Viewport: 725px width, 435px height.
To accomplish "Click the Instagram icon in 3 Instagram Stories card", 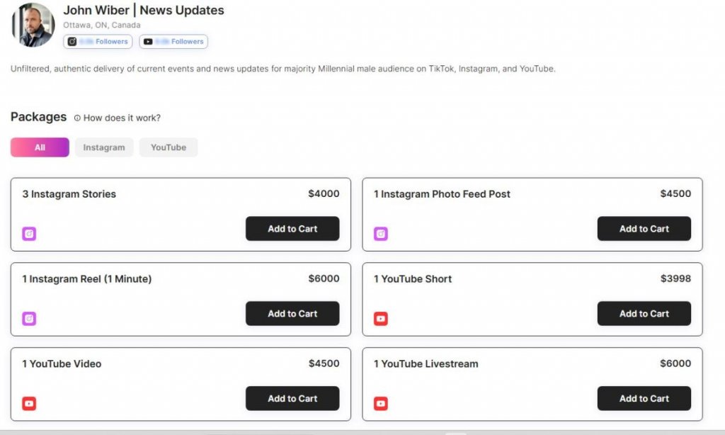I will coord(29,234).
